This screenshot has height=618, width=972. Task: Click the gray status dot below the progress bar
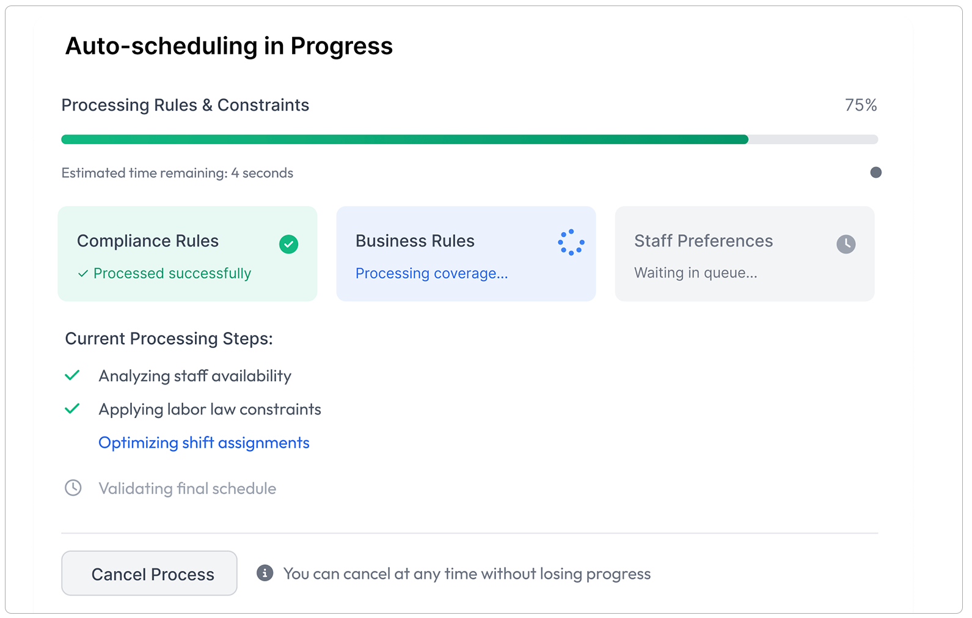coord(875,172)
